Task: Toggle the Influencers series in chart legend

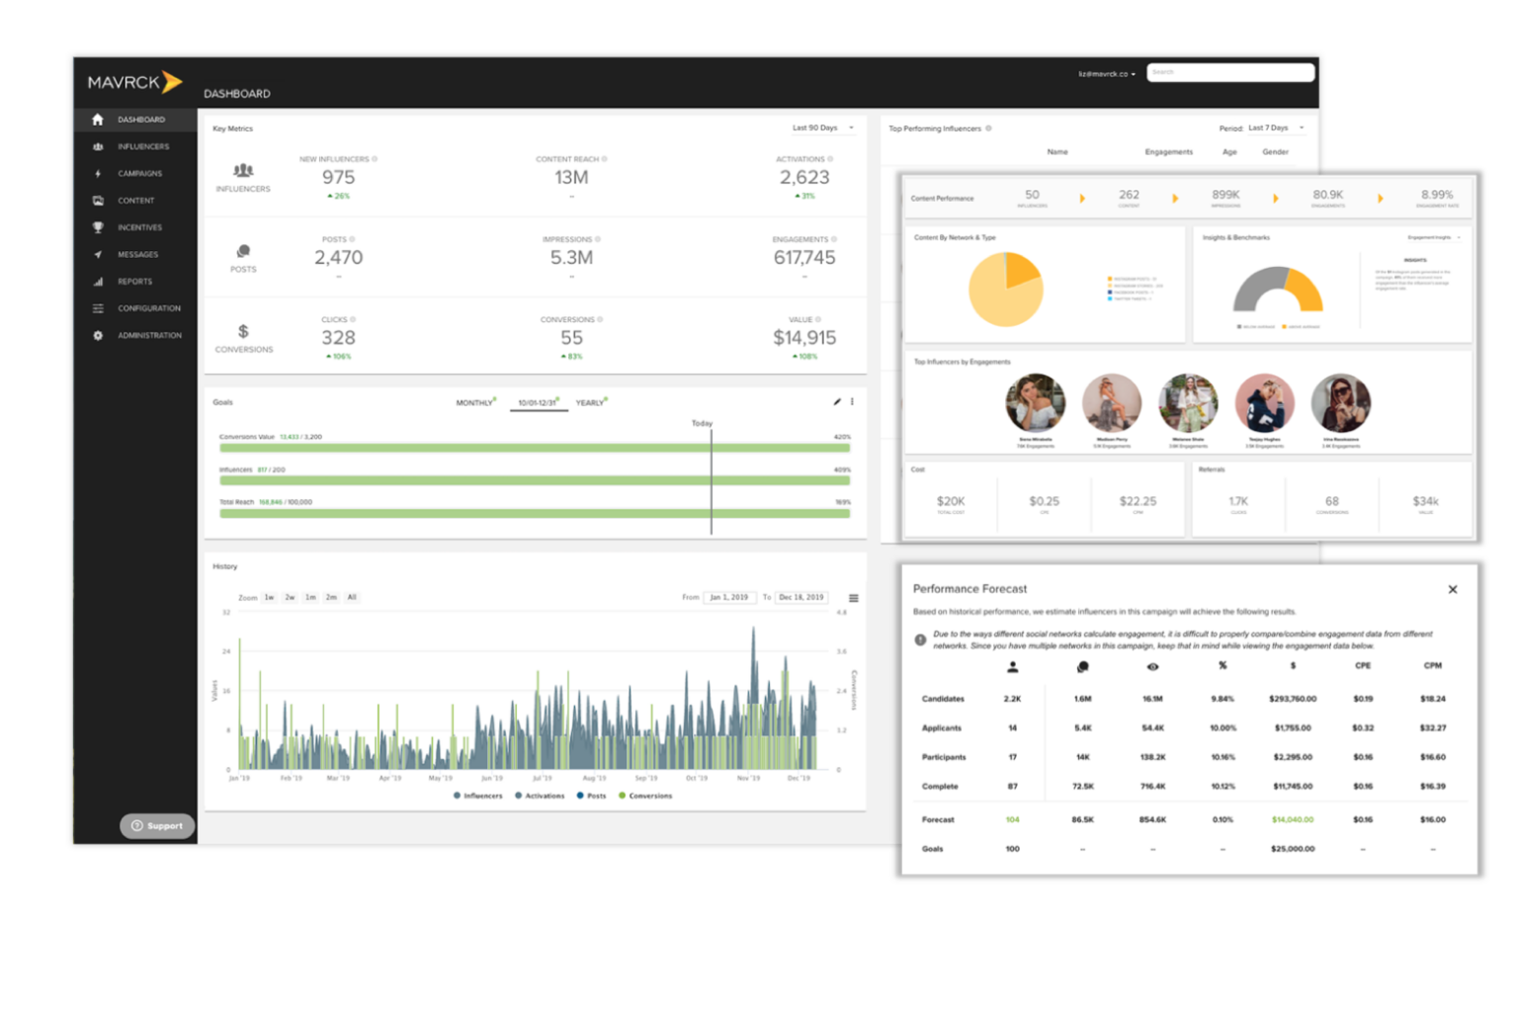Action: click(x=477, y=796)
